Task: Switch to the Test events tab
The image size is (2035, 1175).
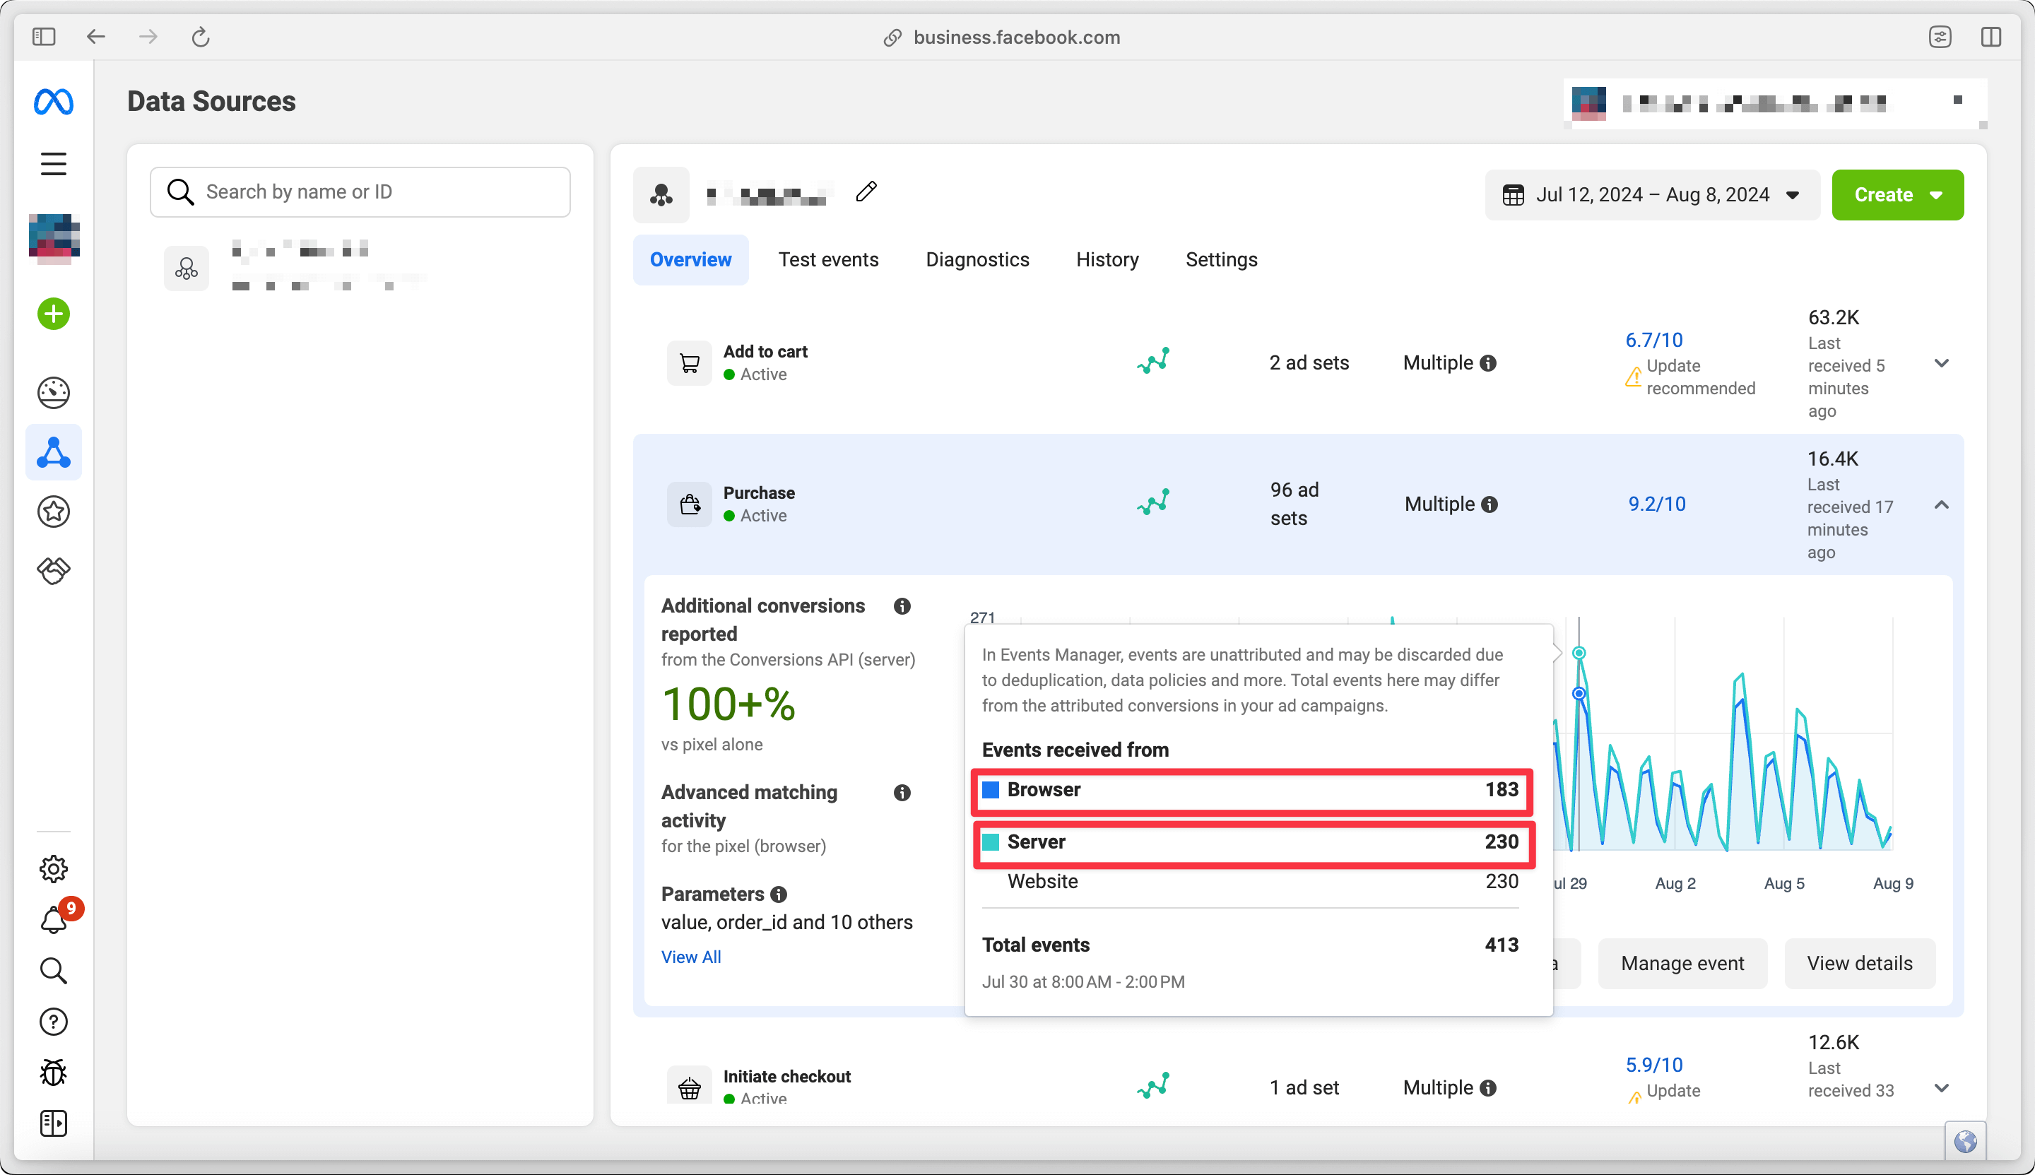Action: pyautogui.click(x=828, y=259)
